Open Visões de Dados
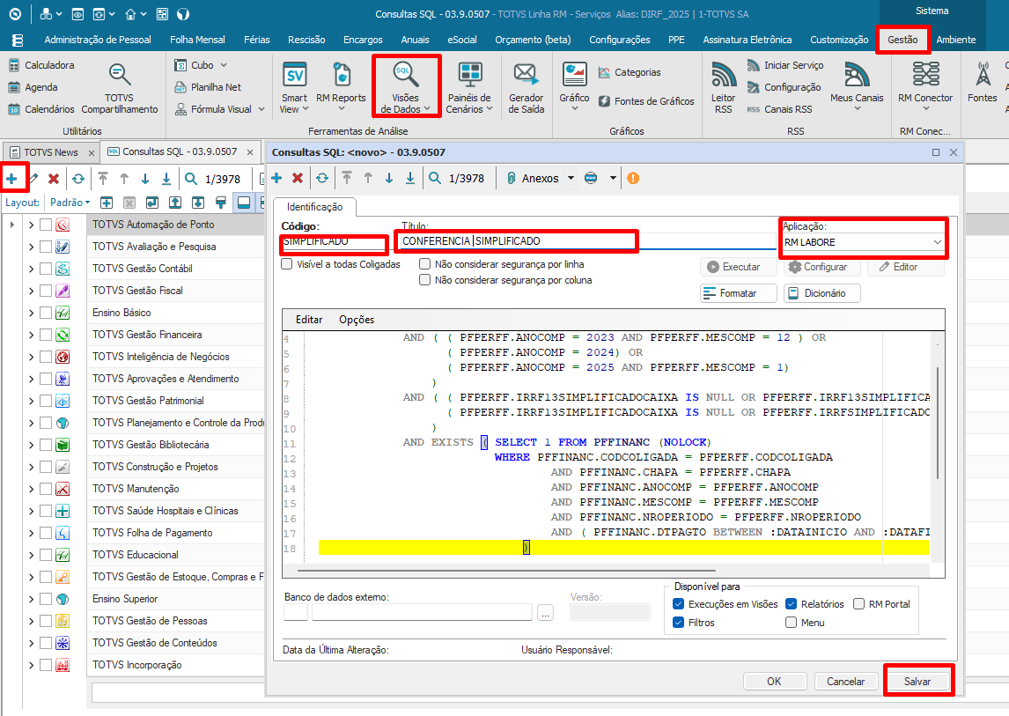Image resolution: width=1009 pixels, height=716 pixels. (405, 87)
